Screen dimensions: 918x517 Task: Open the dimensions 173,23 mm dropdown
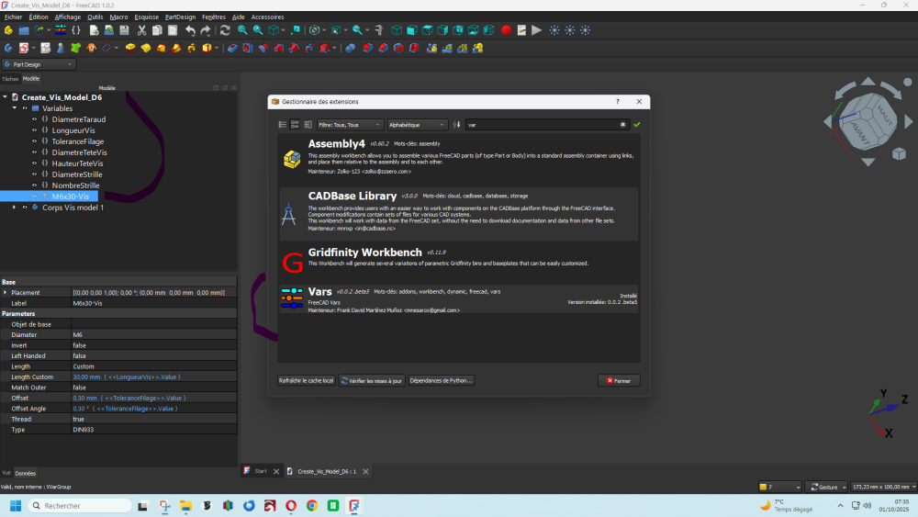pyautogui.click(x=883, y=487)
